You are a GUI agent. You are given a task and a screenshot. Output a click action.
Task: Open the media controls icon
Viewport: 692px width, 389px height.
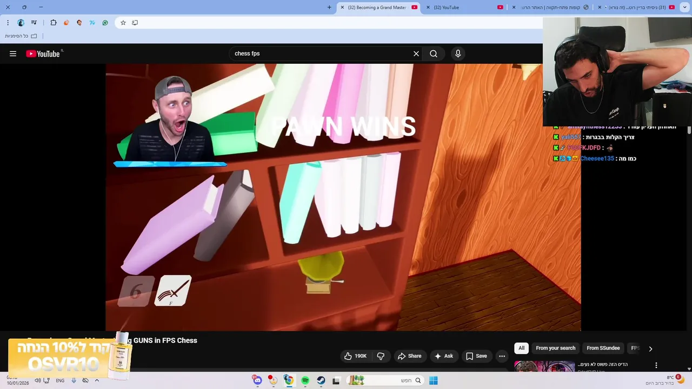[x=34, y=23]
